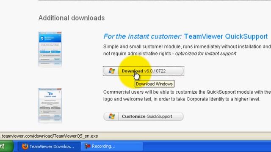Open the Windows Start button
The width and height of the screenshot is (271, 152).
(6, 147)
